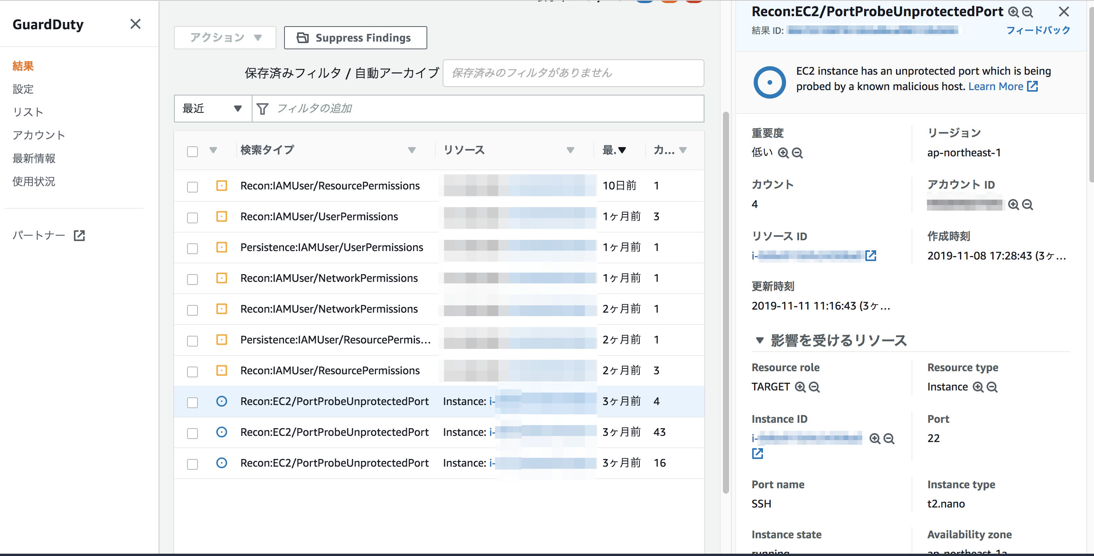This screenshot has height=556, width=1094.
Task: Go to 使用状況 in the sidebar
Action: 33,182
